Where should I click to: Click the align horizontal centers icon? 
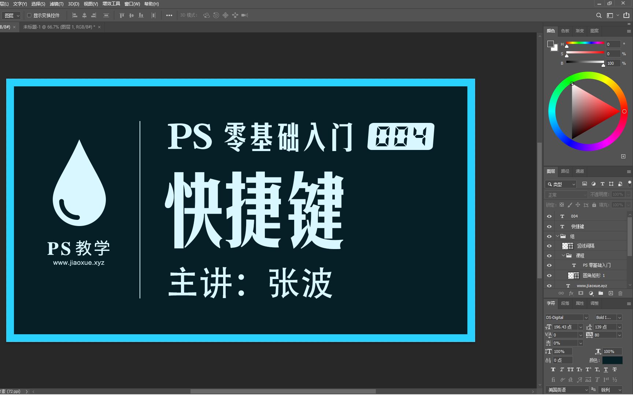84,15
